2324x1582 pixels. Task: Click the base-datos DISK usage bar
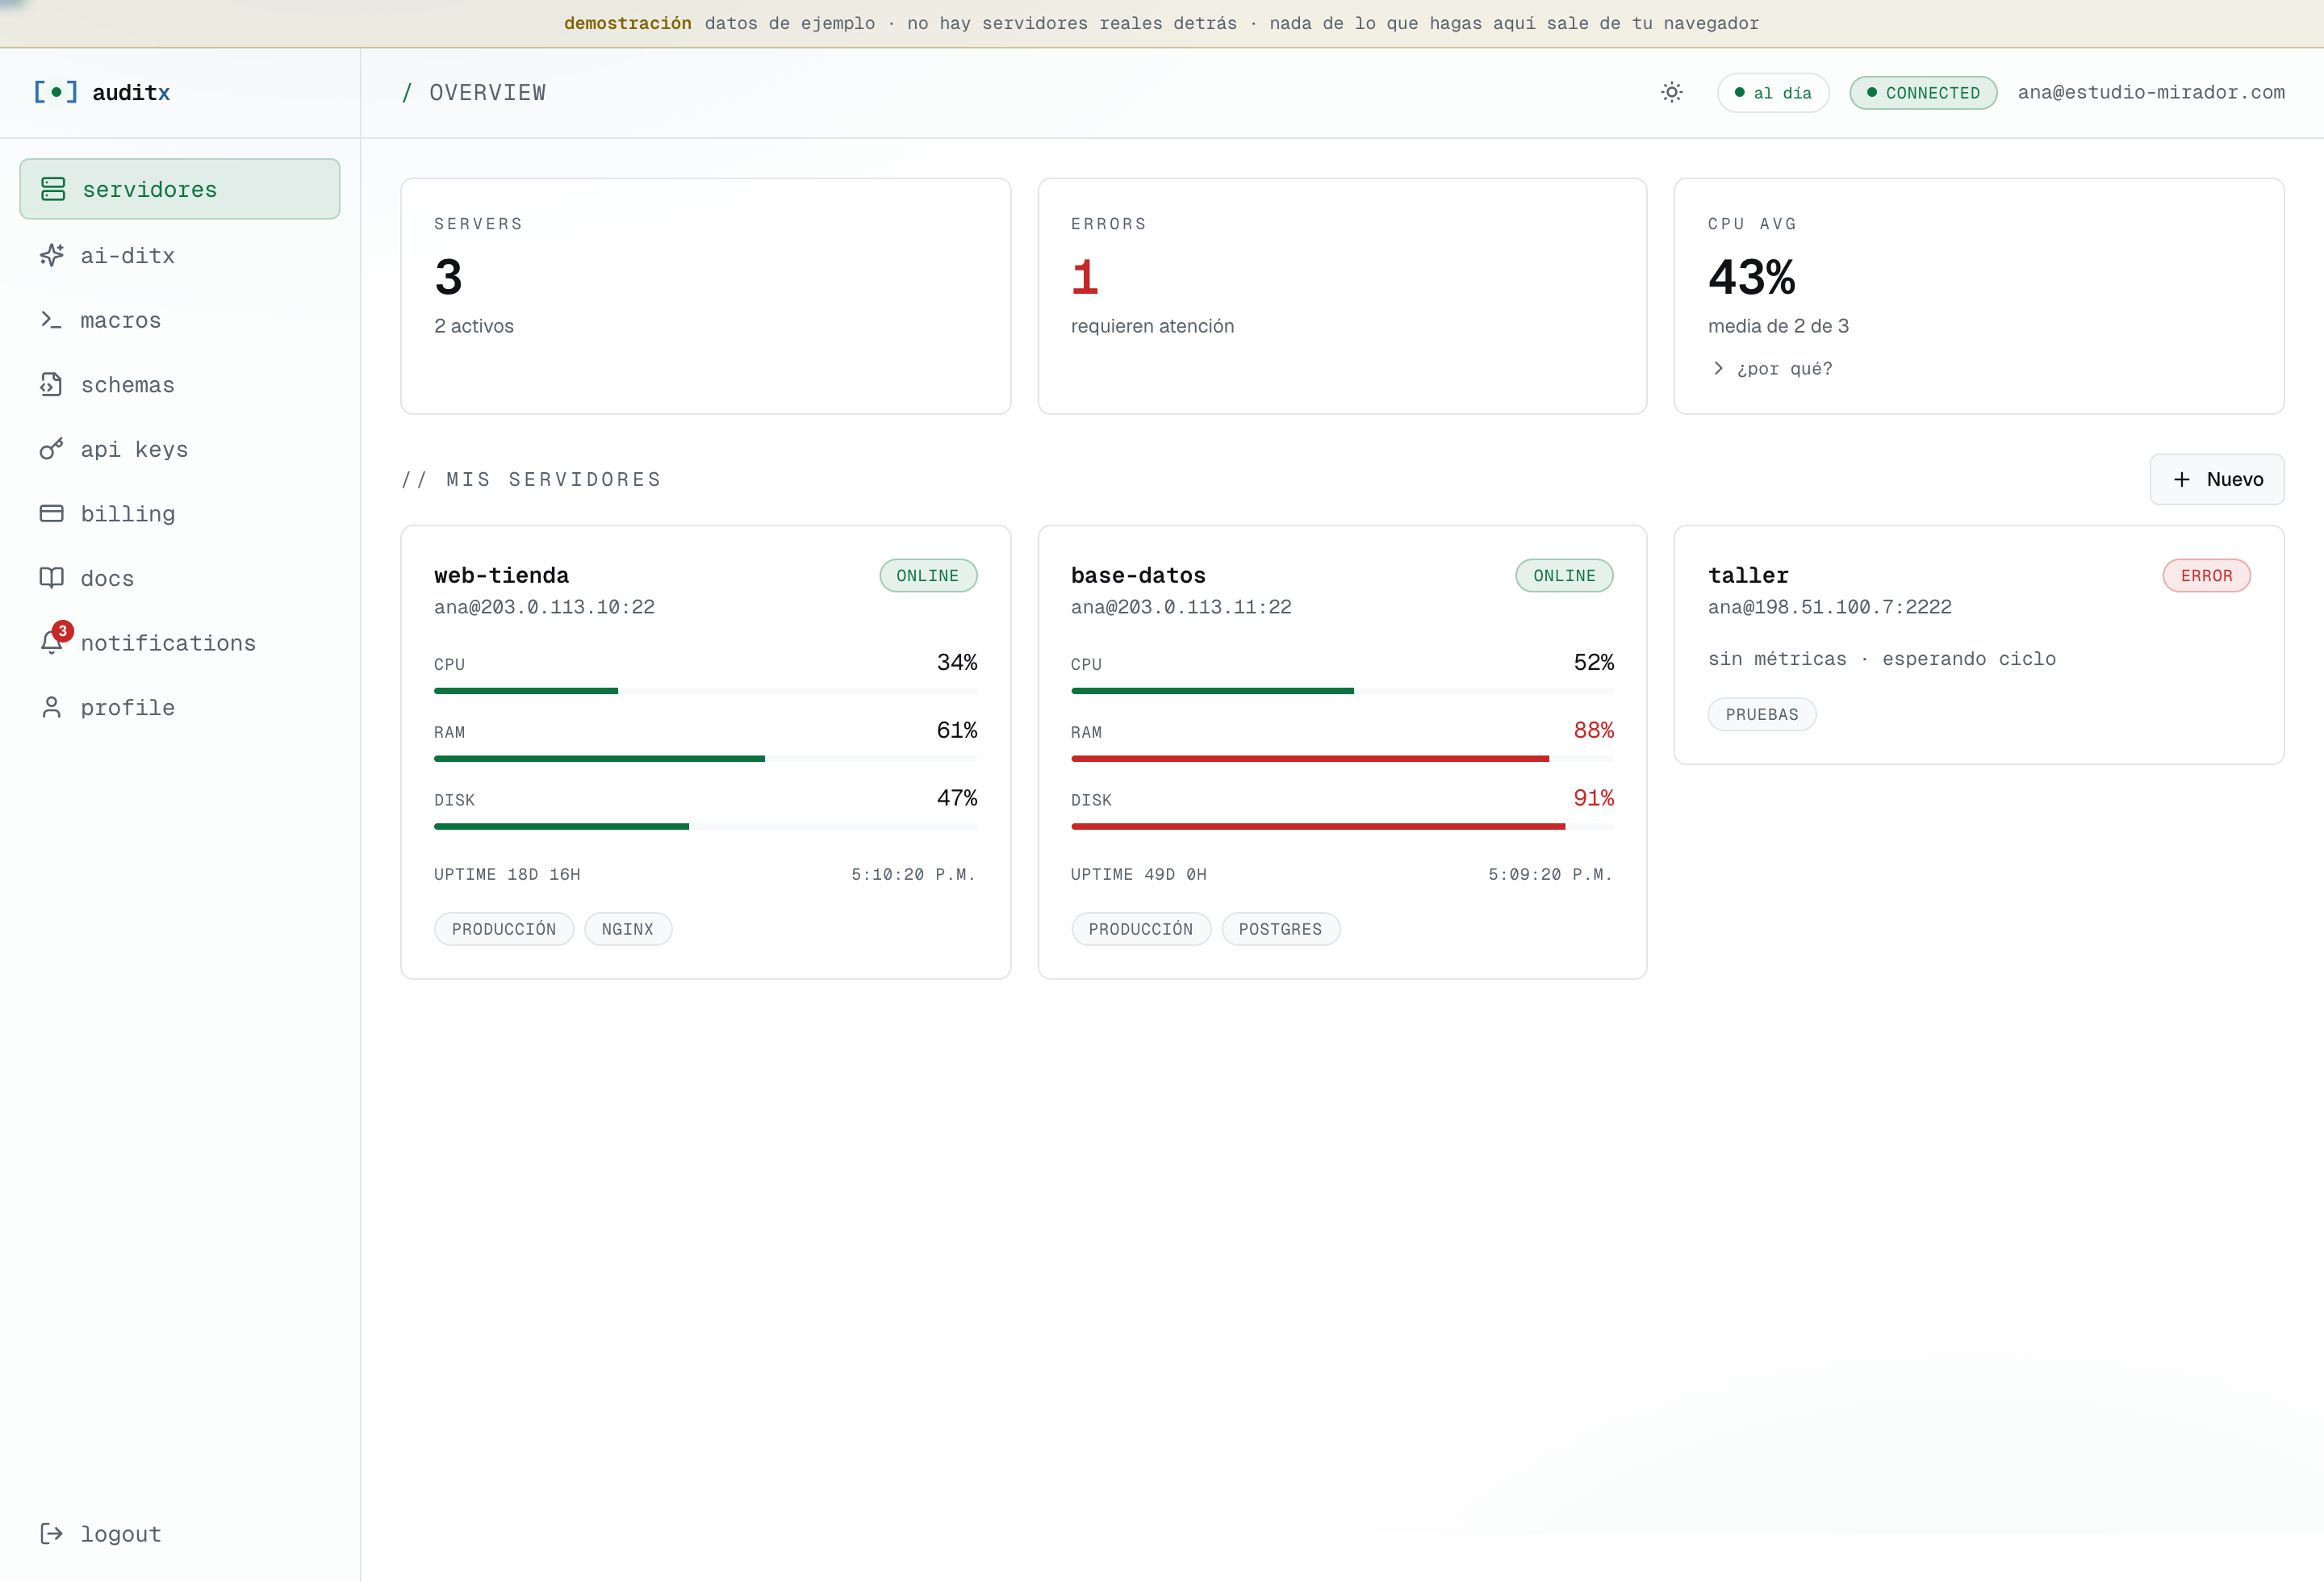(x=1342, y=827)
